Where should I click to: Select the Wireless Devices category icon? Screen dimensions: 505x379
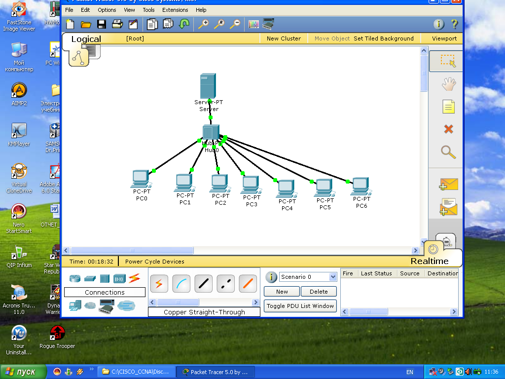coord(119,278)
